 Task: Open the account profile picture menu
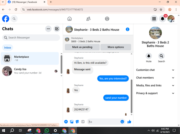(171, 19)
